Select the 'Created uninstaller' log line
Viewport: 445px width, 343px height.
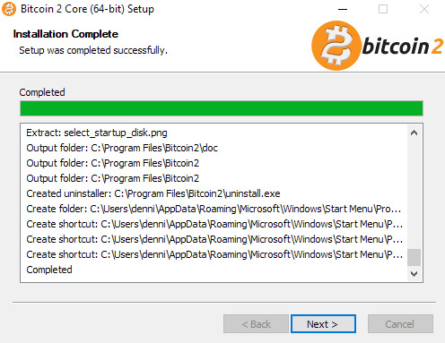(153, 193)
